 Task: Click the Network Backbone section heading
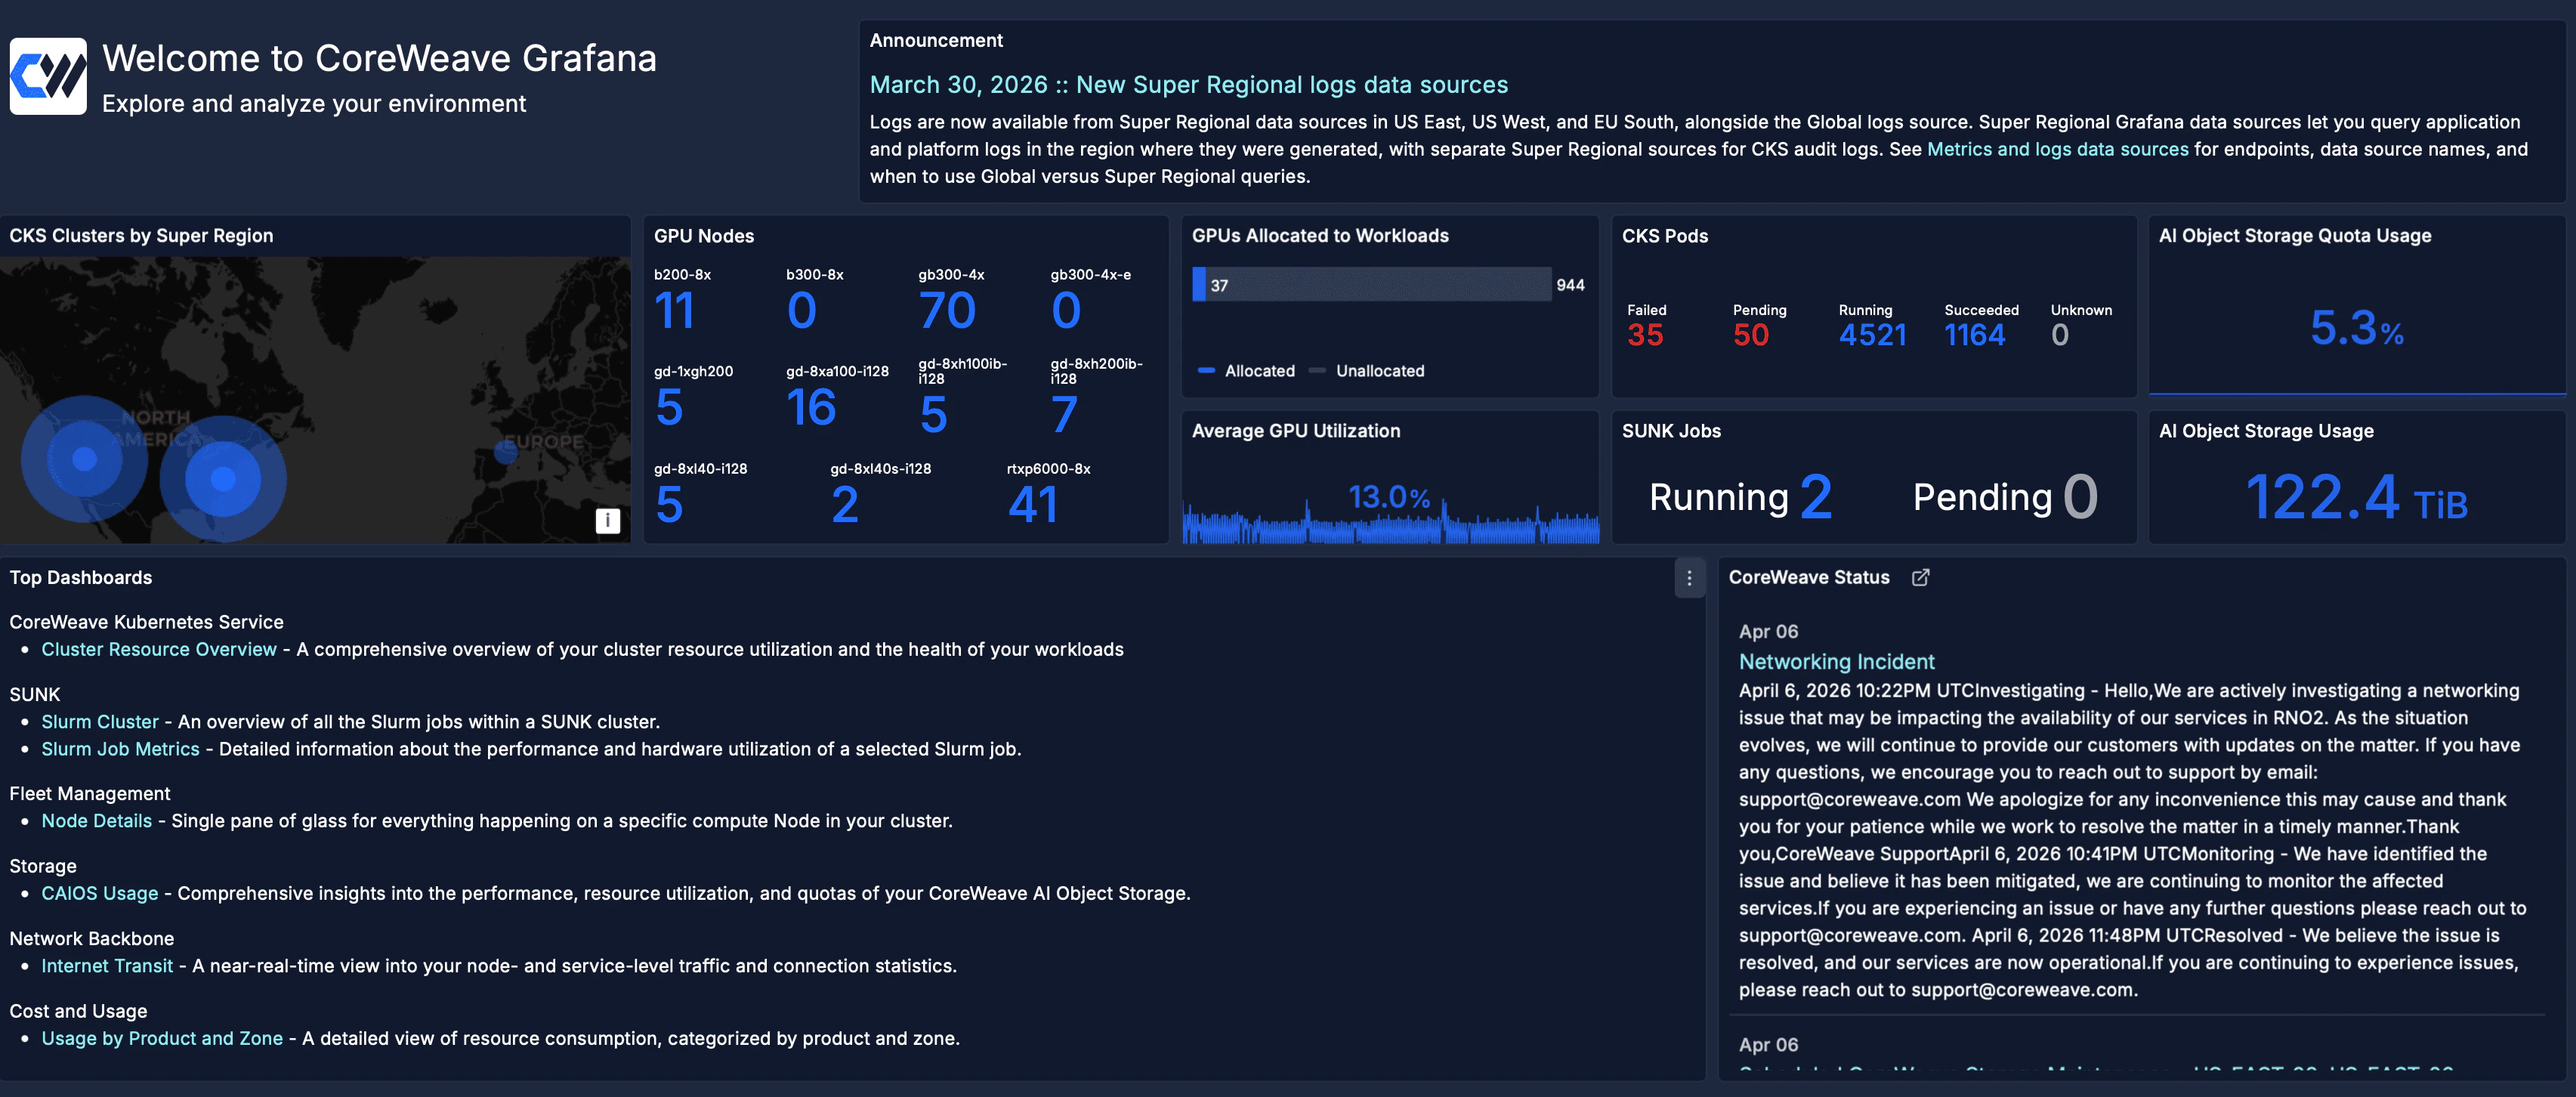tap(92, 939)
